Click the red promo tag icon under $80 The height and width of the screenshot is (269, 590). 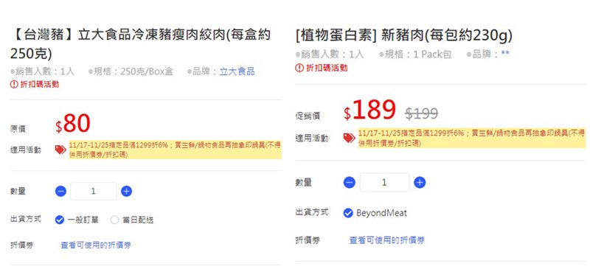pos(60,150)
